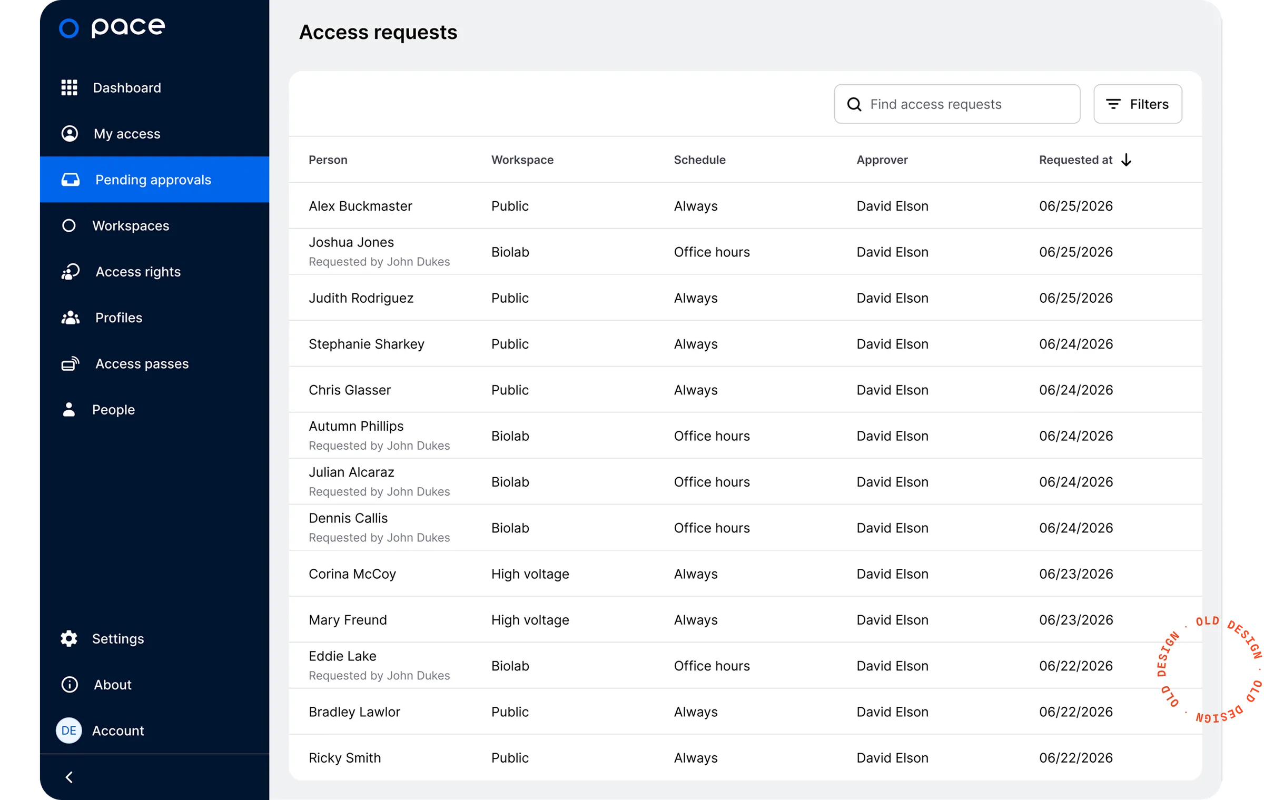
Task: Open Profiles menu item
Action: 154,318
